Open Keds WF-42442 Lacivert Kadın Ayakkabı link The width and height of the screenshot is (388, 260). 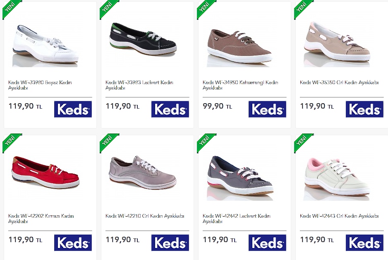pos(236,218)
